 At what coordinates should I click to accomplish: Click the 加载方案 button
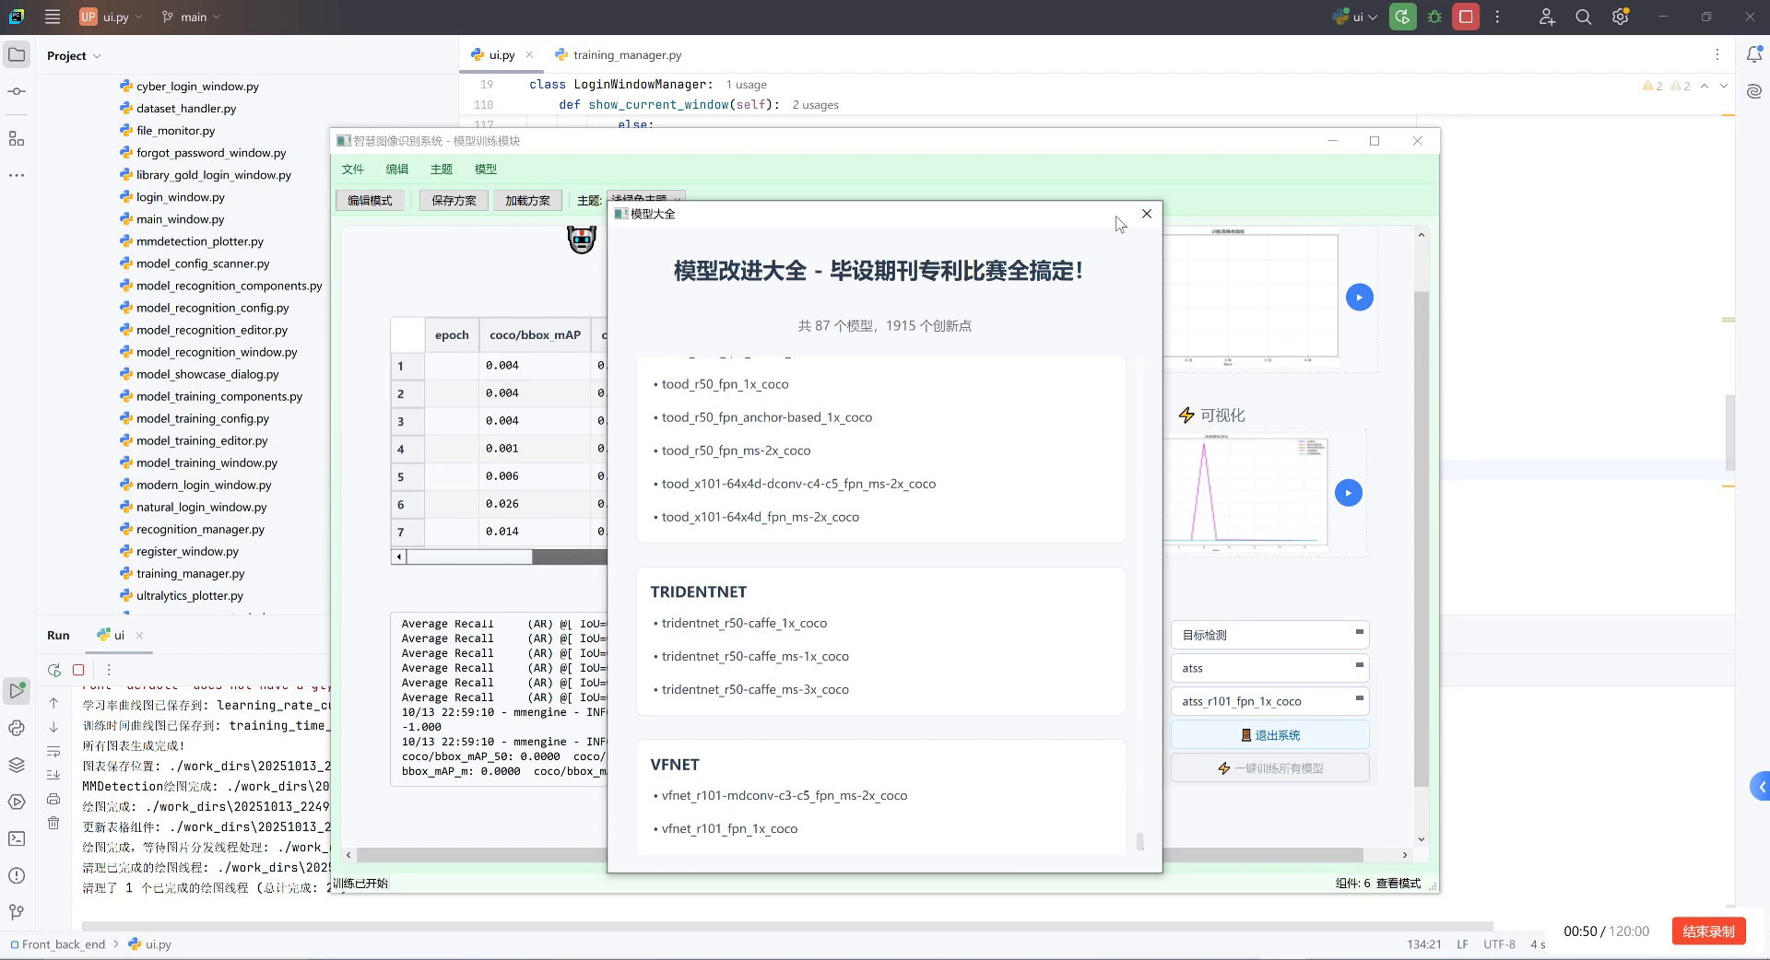527,200
